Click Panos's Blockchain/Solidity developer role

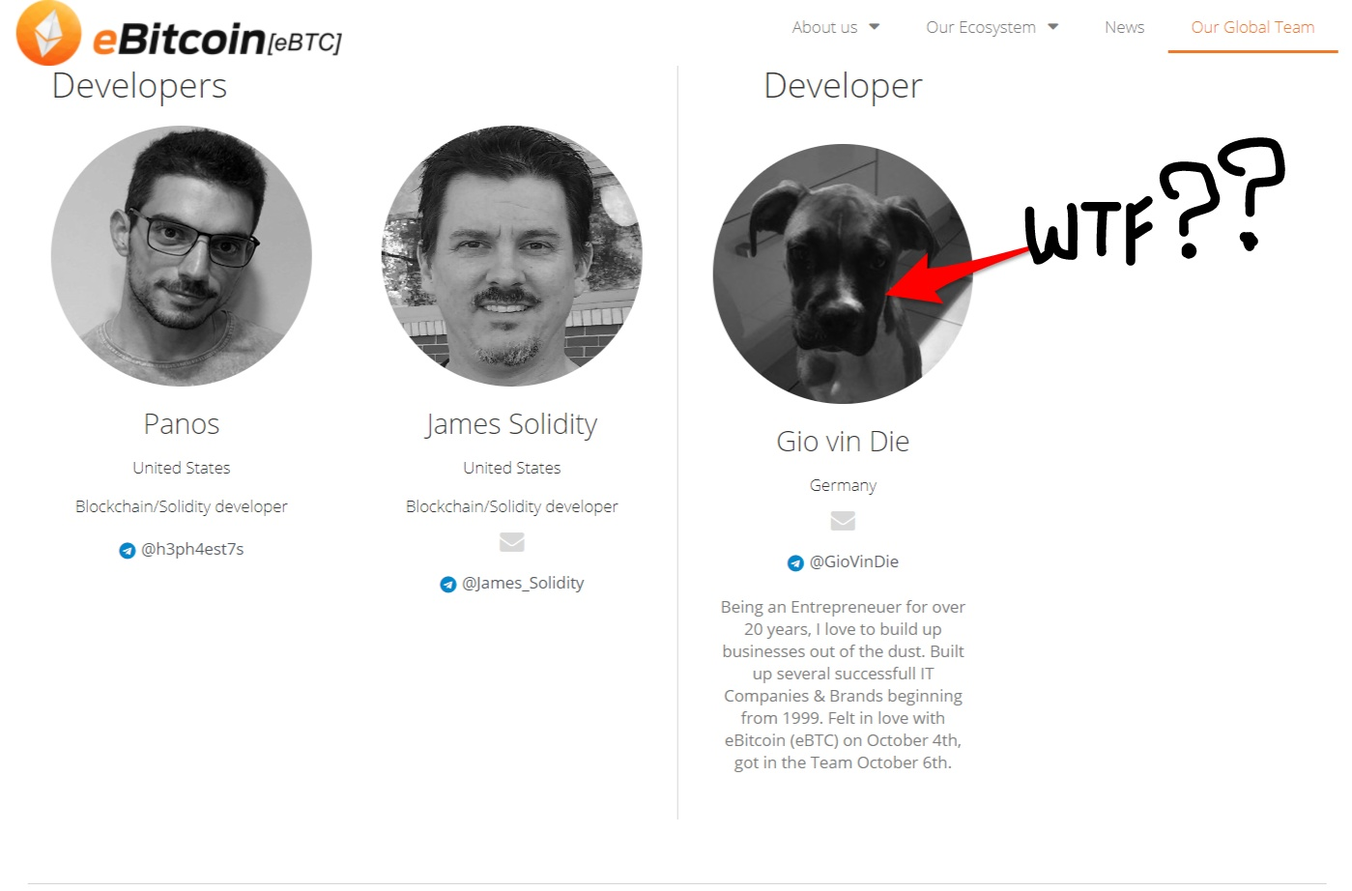pyautogui.click(x=182, y=506)
